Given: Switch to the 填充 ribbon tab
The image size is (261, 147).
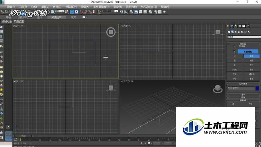Looking at the screenshot, I should 74,17.
